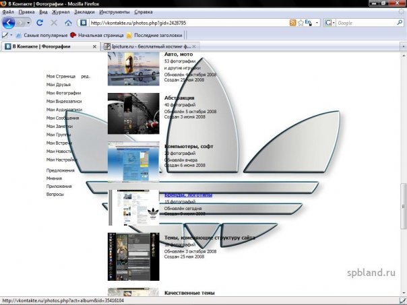The height and width of the screenshot is (305, 407).
Task: Open the Правка menu
Action: pos(26,12)
